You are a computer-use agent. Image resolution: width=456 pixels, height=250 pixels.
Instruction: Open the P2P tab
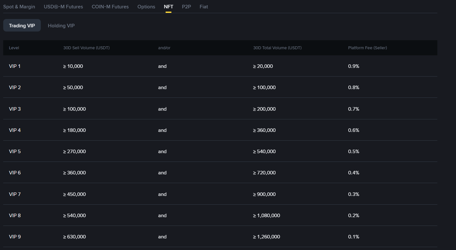click(187, 6)
